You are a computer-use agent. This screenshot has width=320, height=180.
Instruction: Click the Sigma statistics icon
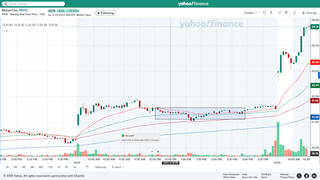click(x=271, y=13)
